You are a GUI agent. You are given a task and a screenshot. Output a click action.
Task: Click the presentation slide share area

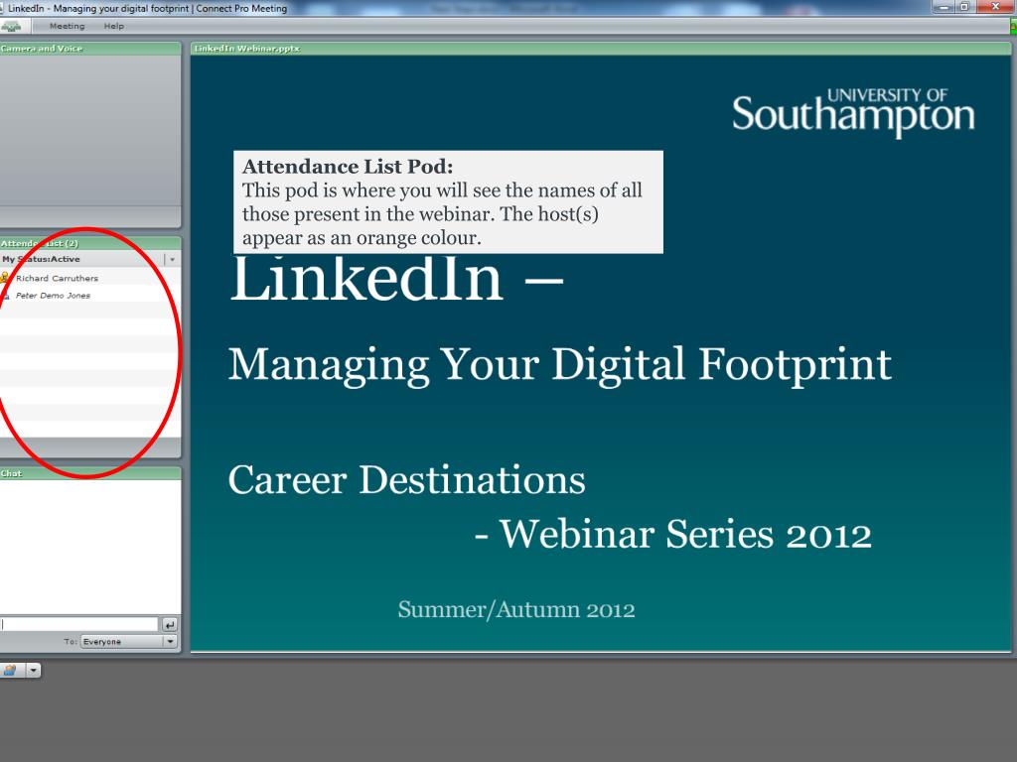[601, 353]
